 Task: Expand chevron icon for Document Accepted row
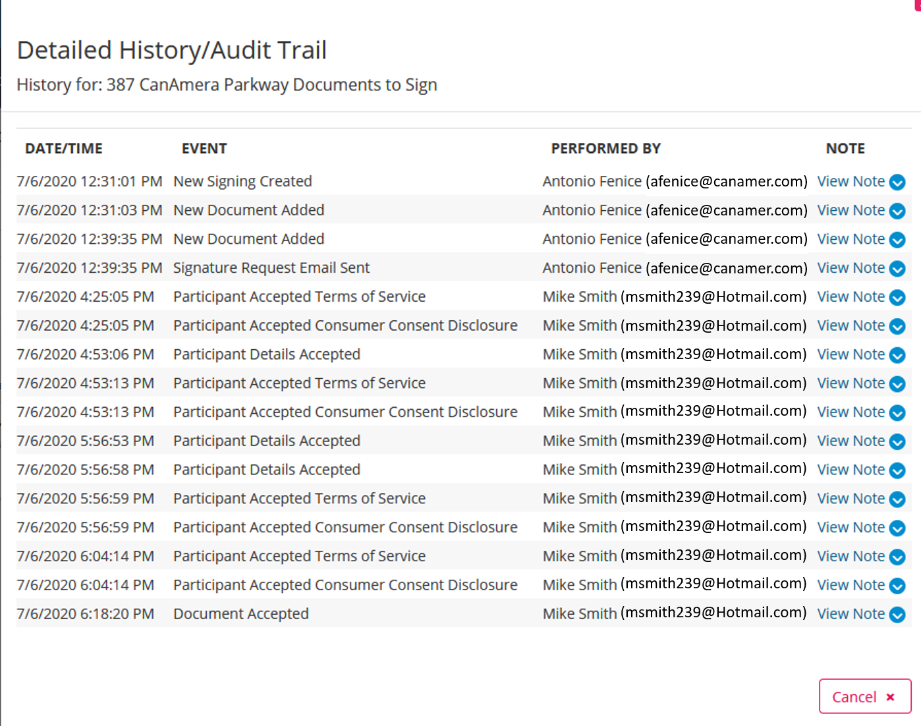[x=897, y=615]
